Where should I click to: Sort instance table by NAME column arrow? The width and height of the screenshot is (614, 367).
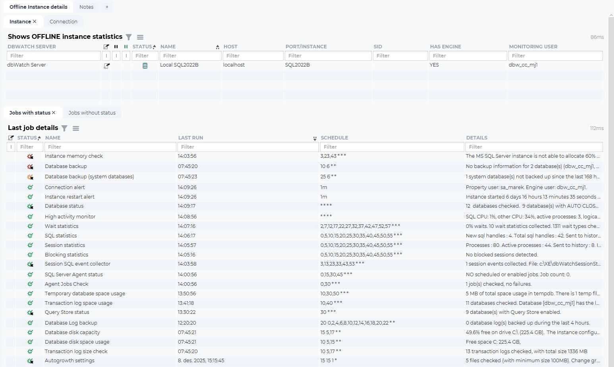tap(218, 47)
